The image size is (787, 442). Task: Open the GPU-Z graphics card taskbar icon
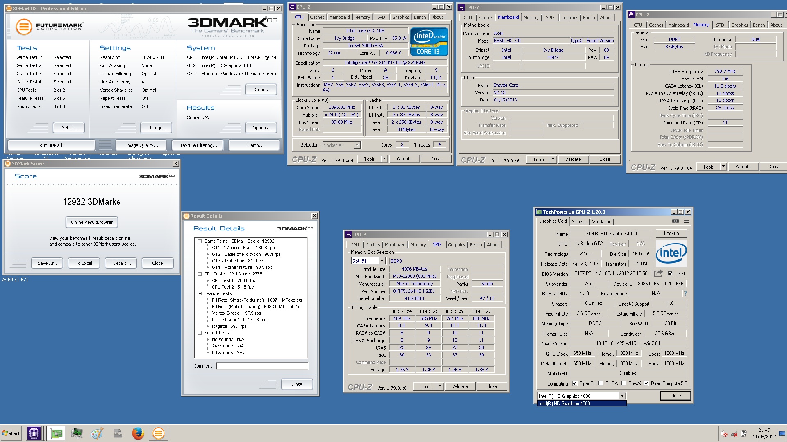[x=56, y=433]
